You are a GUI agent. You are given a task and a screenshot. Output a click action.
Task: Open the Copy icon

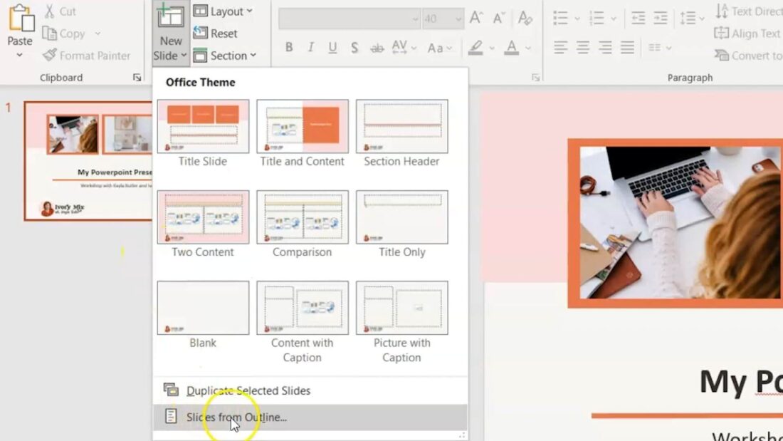click(64, 33)
